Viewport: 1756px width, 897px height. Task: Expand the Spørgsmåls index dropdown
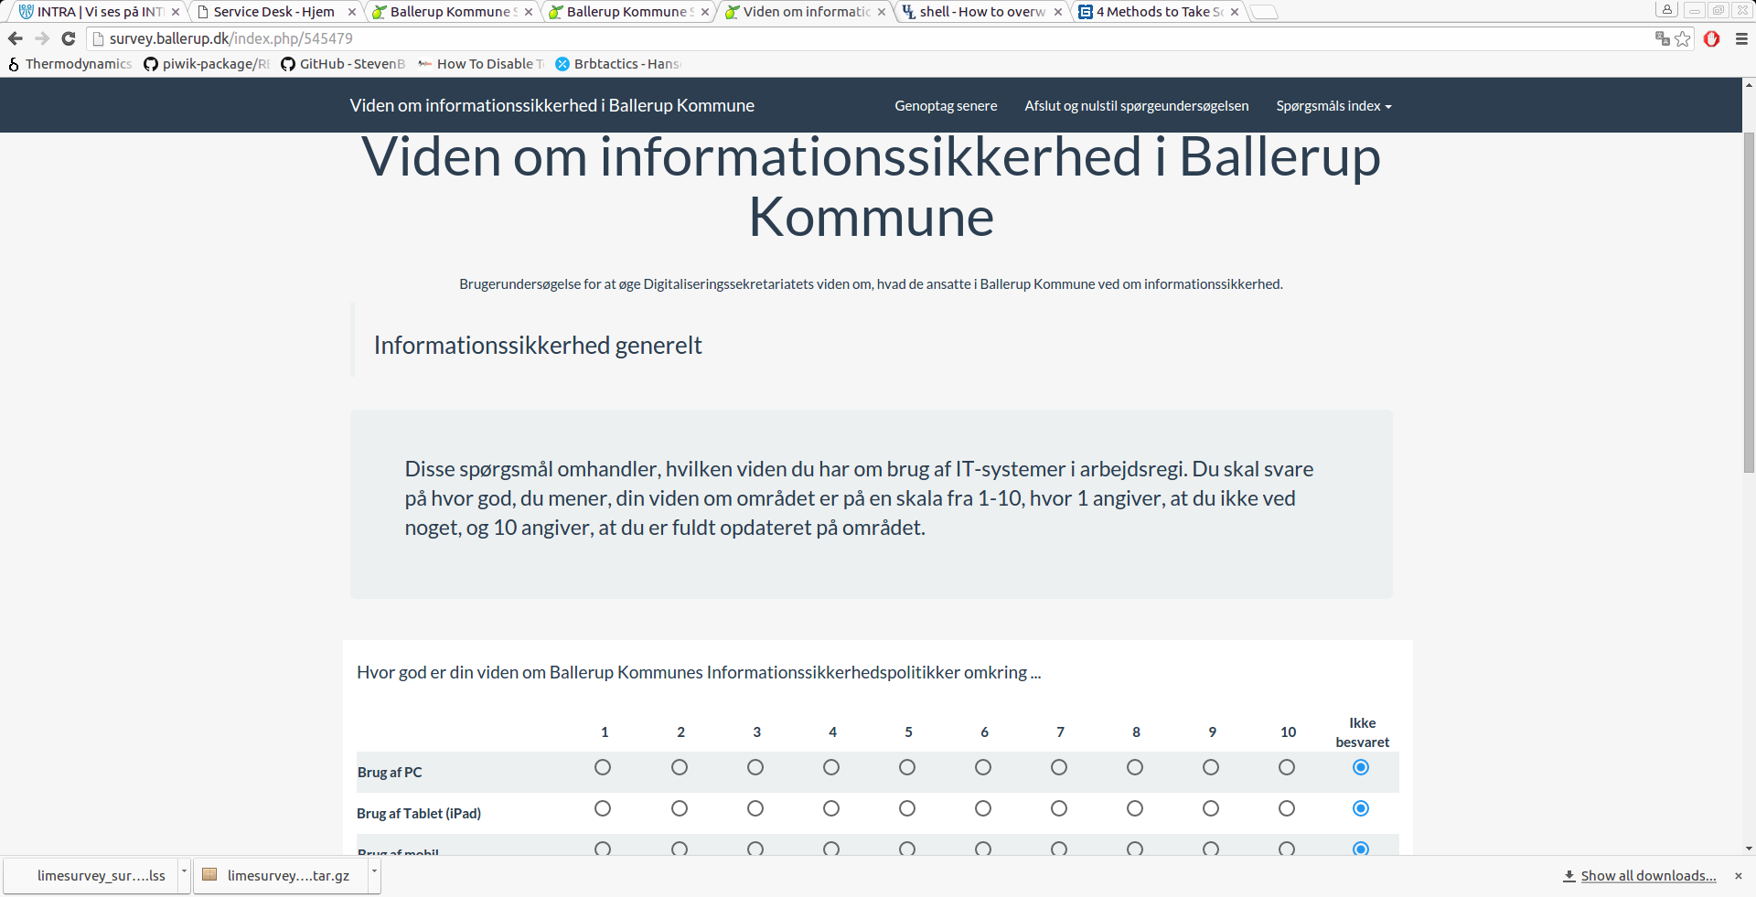tap(1333, 106)
